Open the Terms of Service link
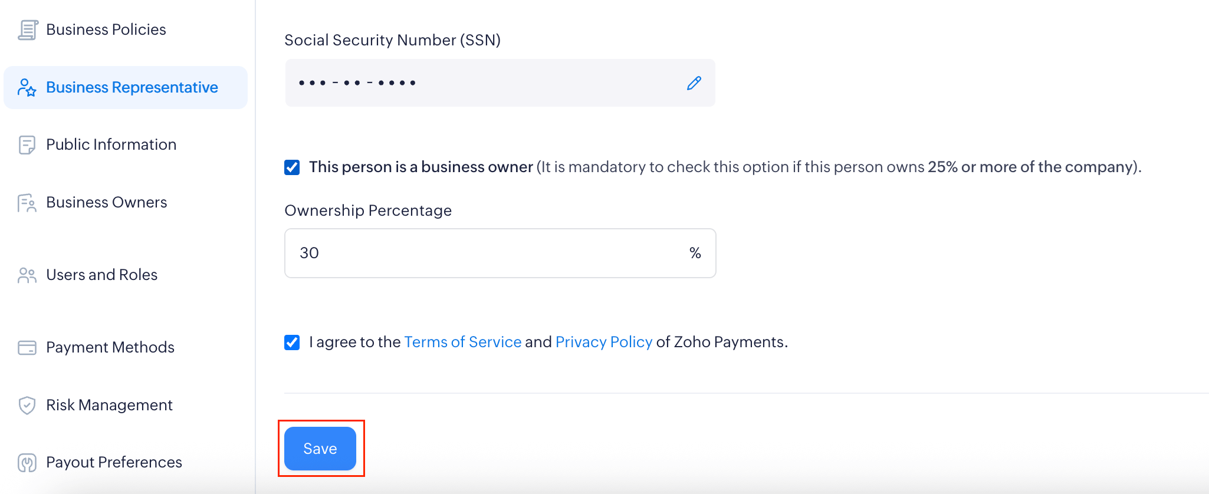 [x=462, y=342]
